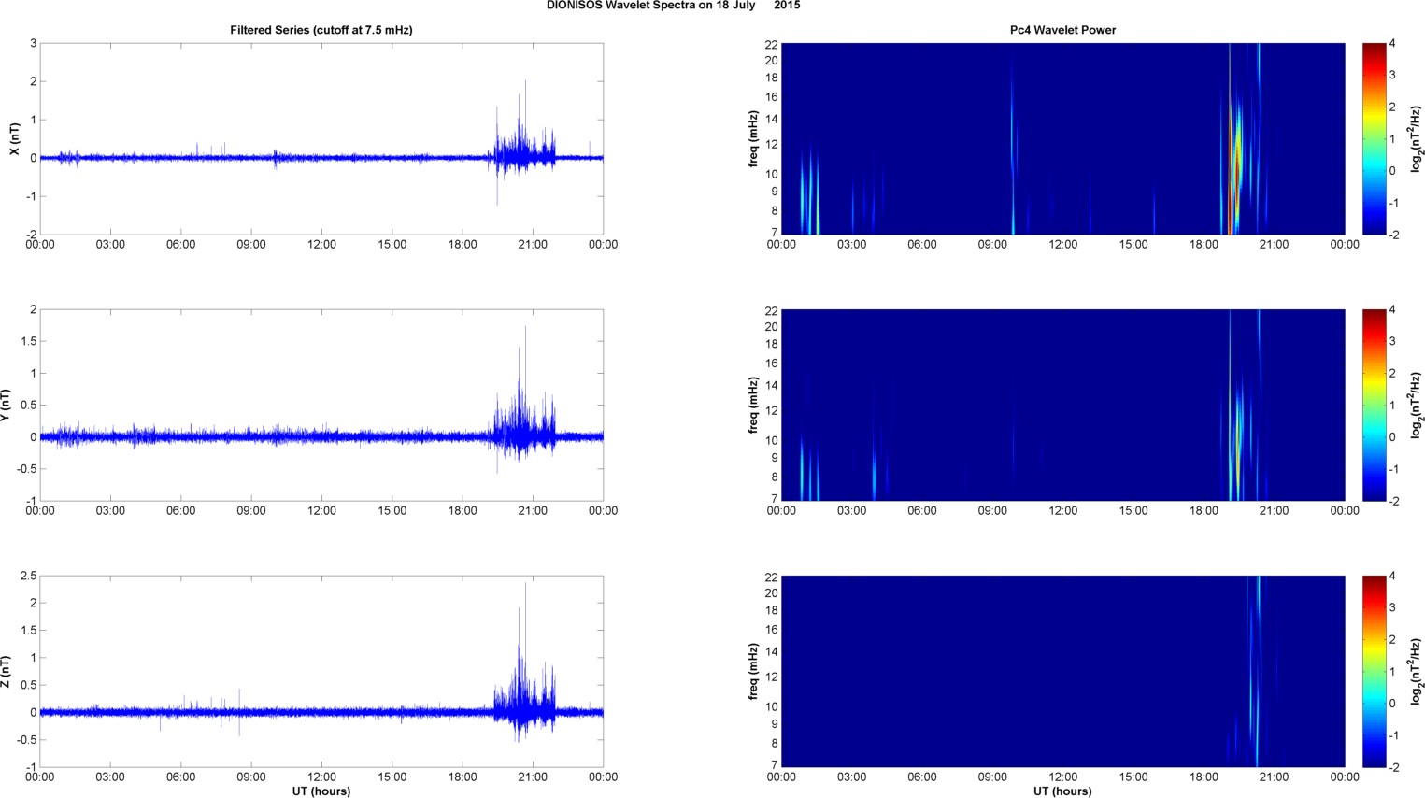
Task: Click the "Y (nT)" axis label
Action: point(7,406)
